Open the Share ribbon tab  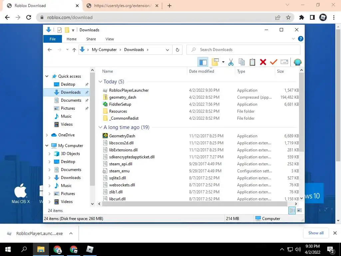click(91, 39)
